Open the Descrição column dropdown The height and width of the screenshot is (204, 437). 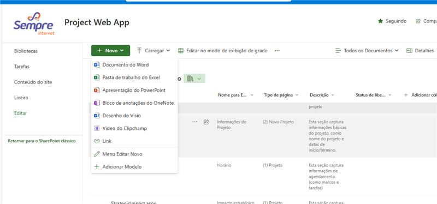333,95
